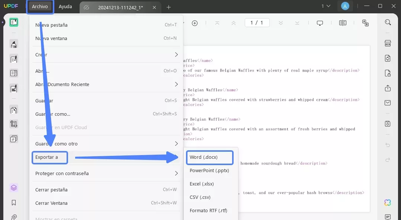Expand the Crear submenu

(106, 55)
